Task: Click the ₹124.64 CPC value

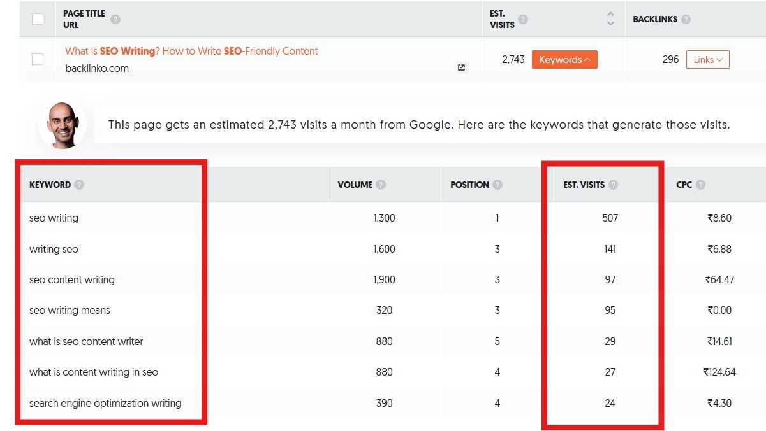Action: (719, 372)
